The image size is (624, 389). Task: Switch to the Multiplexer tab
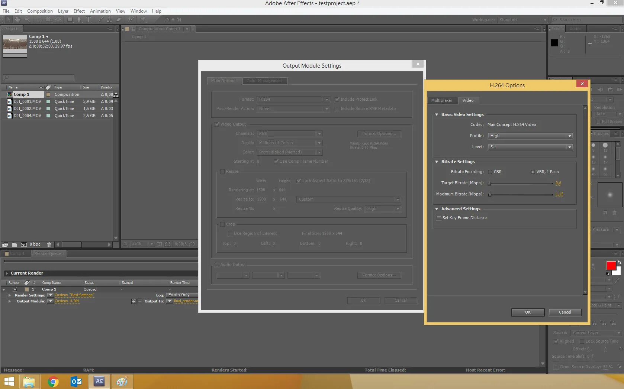click(x=442, y=100)
